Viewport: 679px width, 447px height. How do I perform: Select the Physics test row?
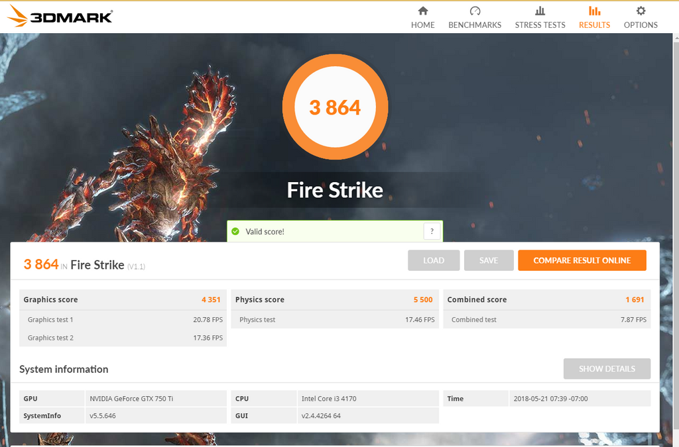pyautogui.click(x=335, y=319)
